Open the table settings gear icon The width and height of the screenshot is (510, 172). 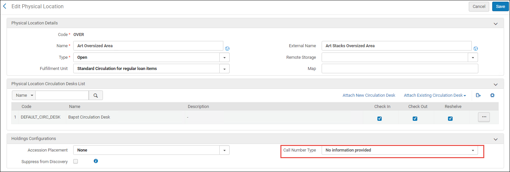click(493, 95)
